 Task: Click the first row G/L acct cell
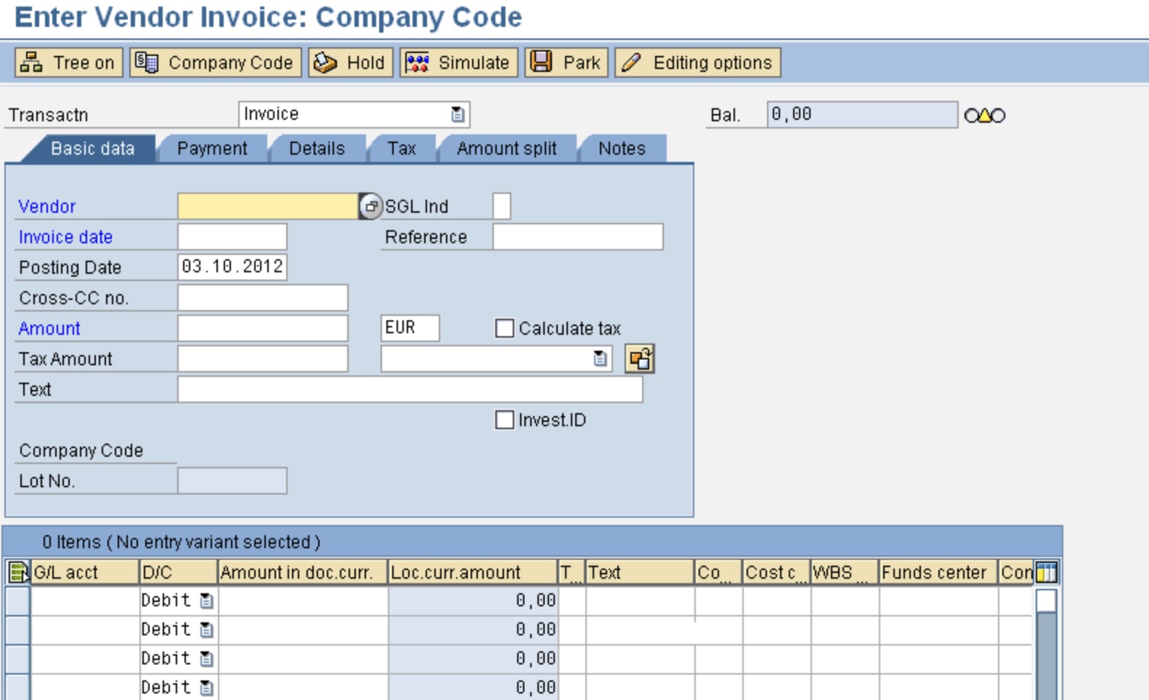click(85, 601)
